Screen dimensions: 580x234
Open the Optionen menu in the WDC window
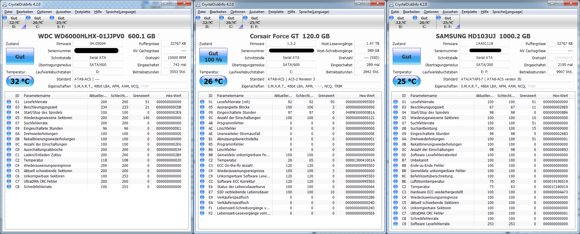coord(45,12)
